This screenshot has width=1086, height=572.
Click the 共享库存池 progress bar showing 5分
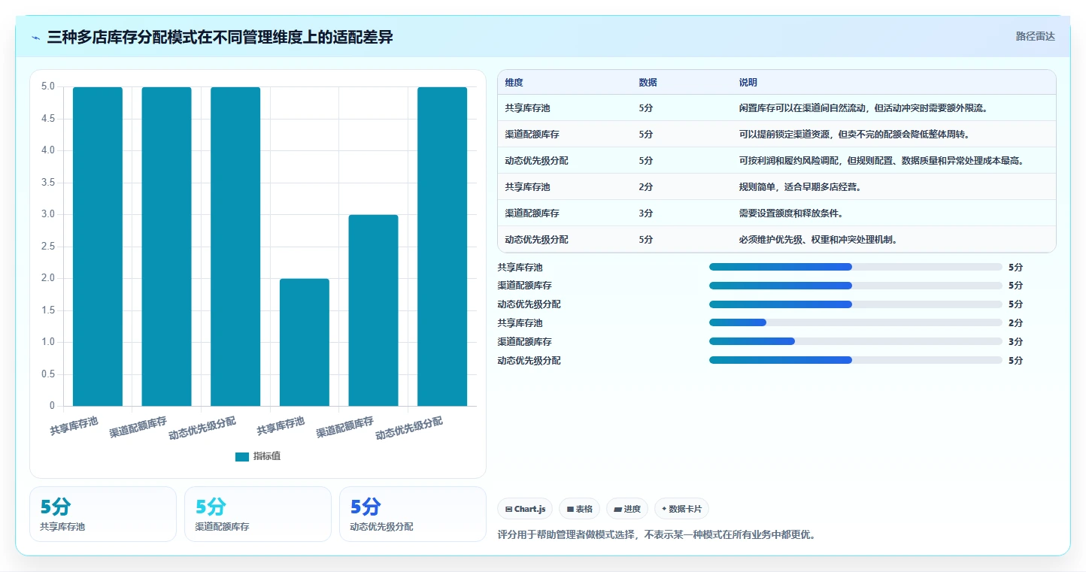coord(855,267)
